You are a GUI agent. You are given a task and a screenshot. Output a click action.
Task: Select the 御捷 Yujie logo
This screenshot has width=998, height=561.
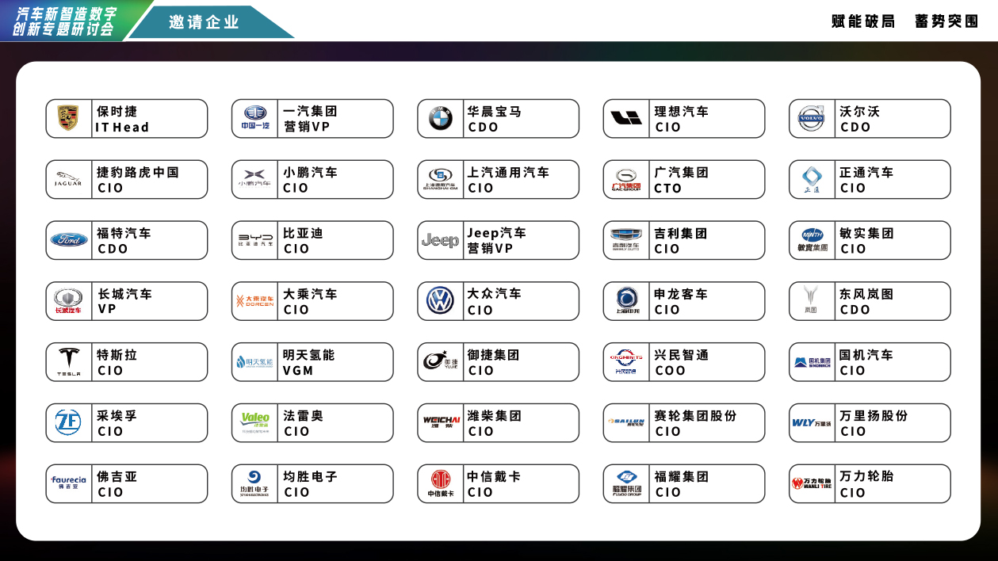[x=441, y=362]
